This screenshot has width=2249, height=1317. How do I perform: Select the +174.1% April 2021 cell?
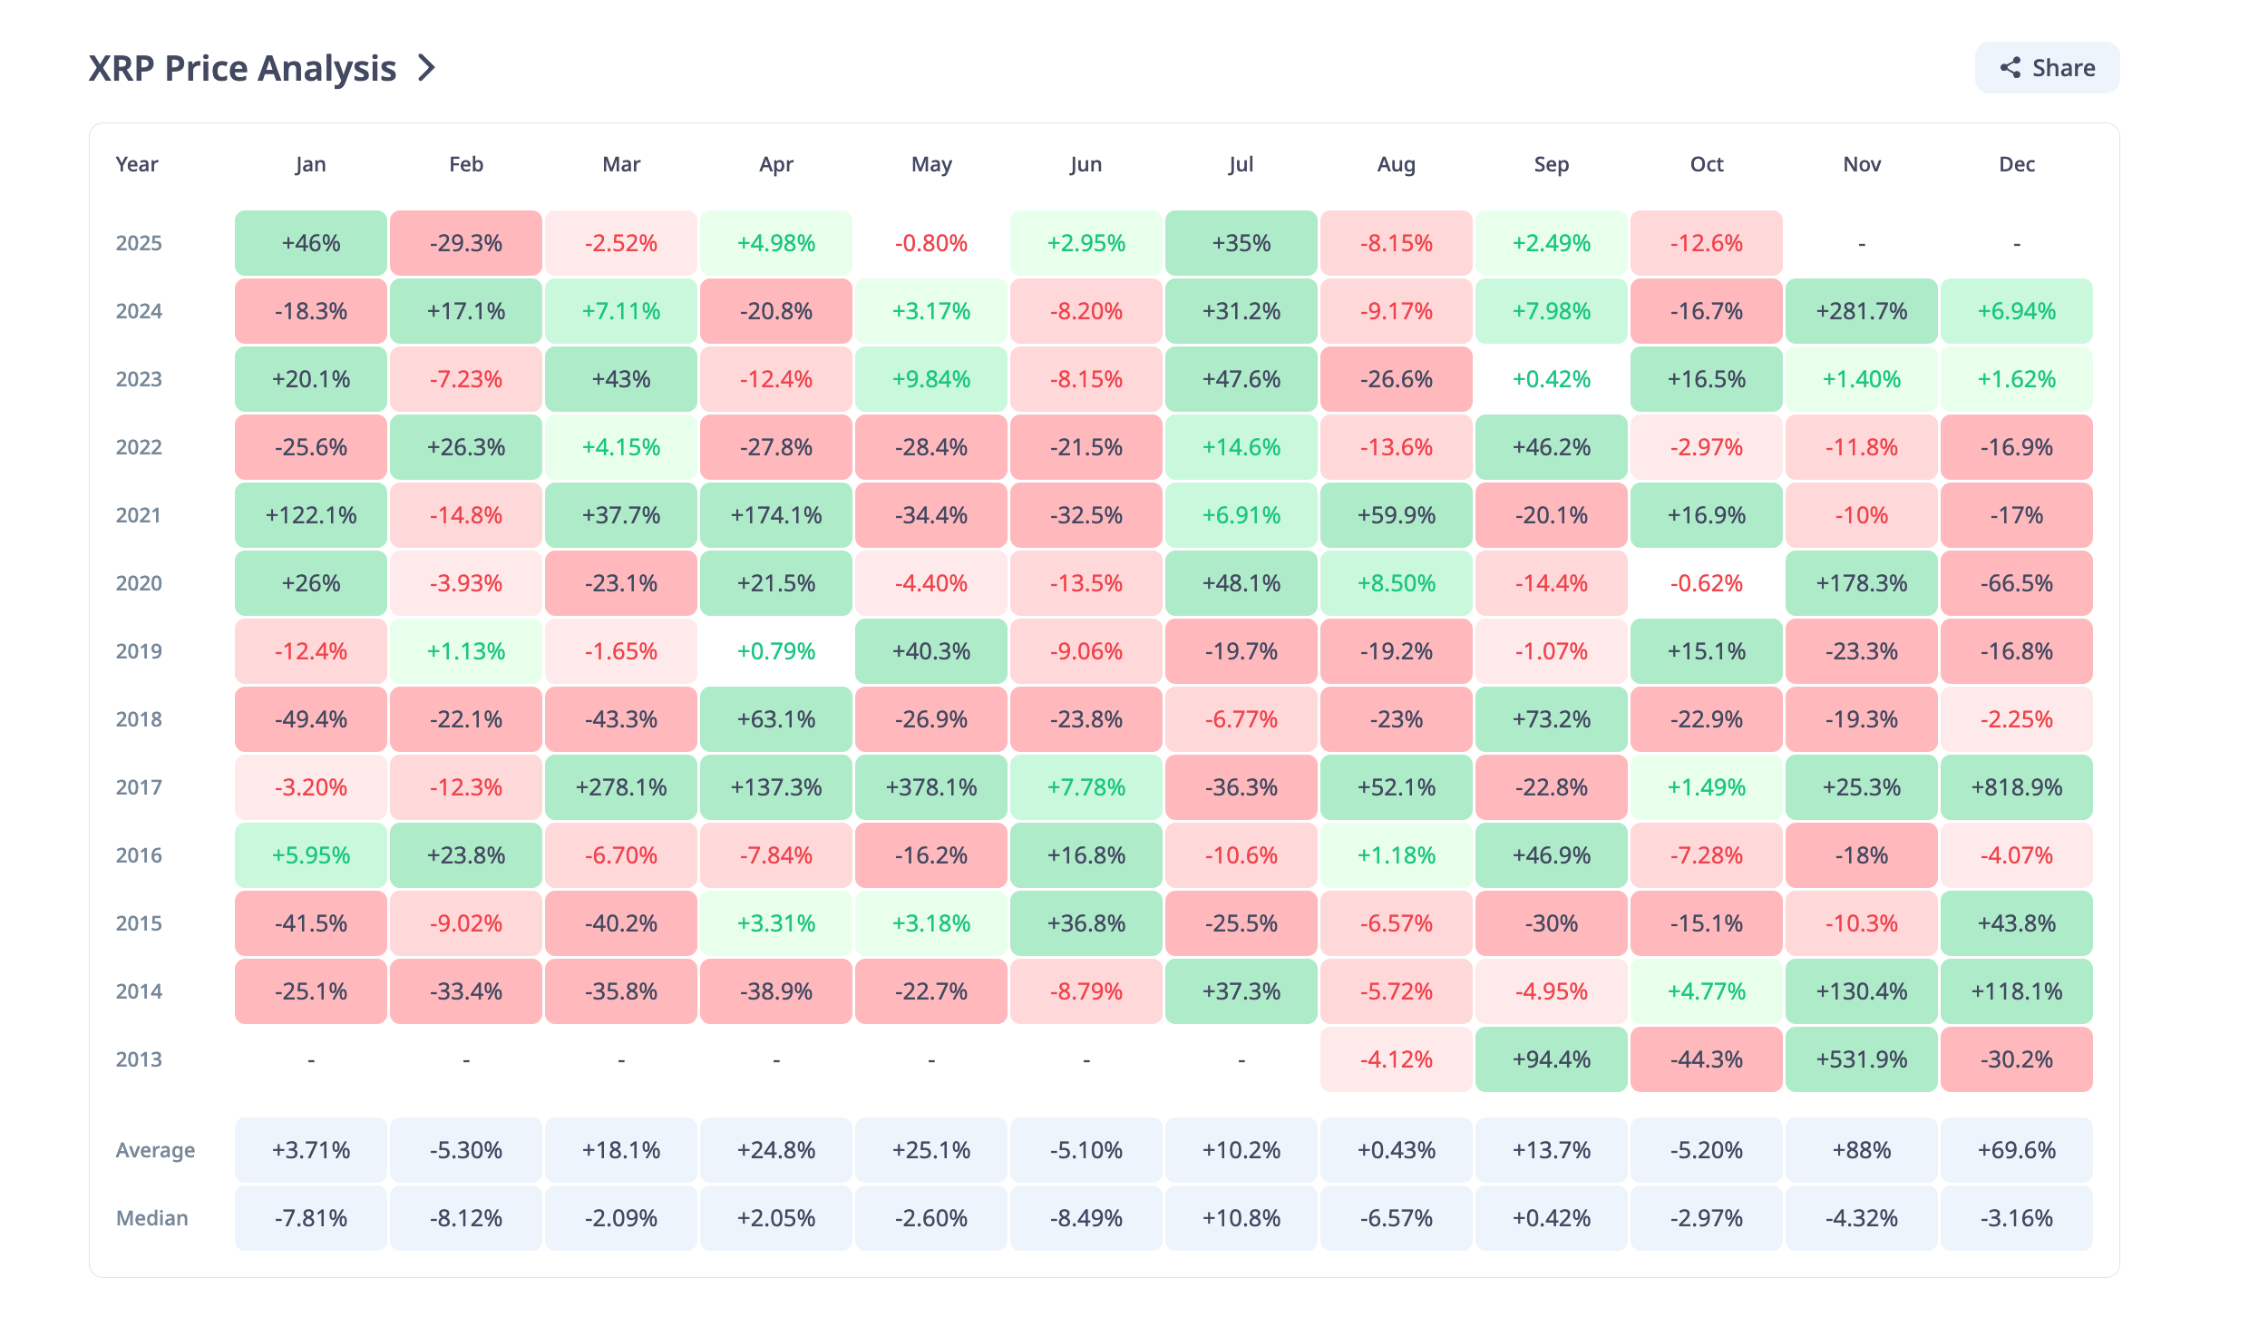point(775,514)
